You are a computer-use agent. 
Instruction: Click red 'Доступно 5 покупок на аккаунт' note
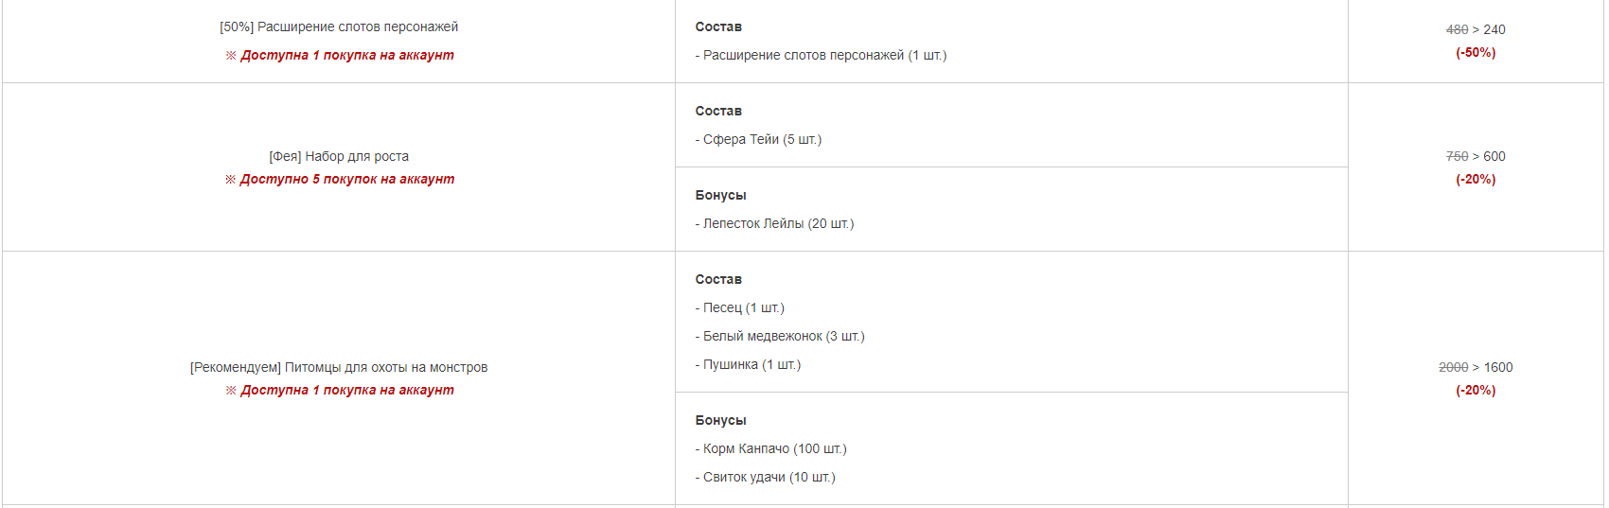point(346,179)
